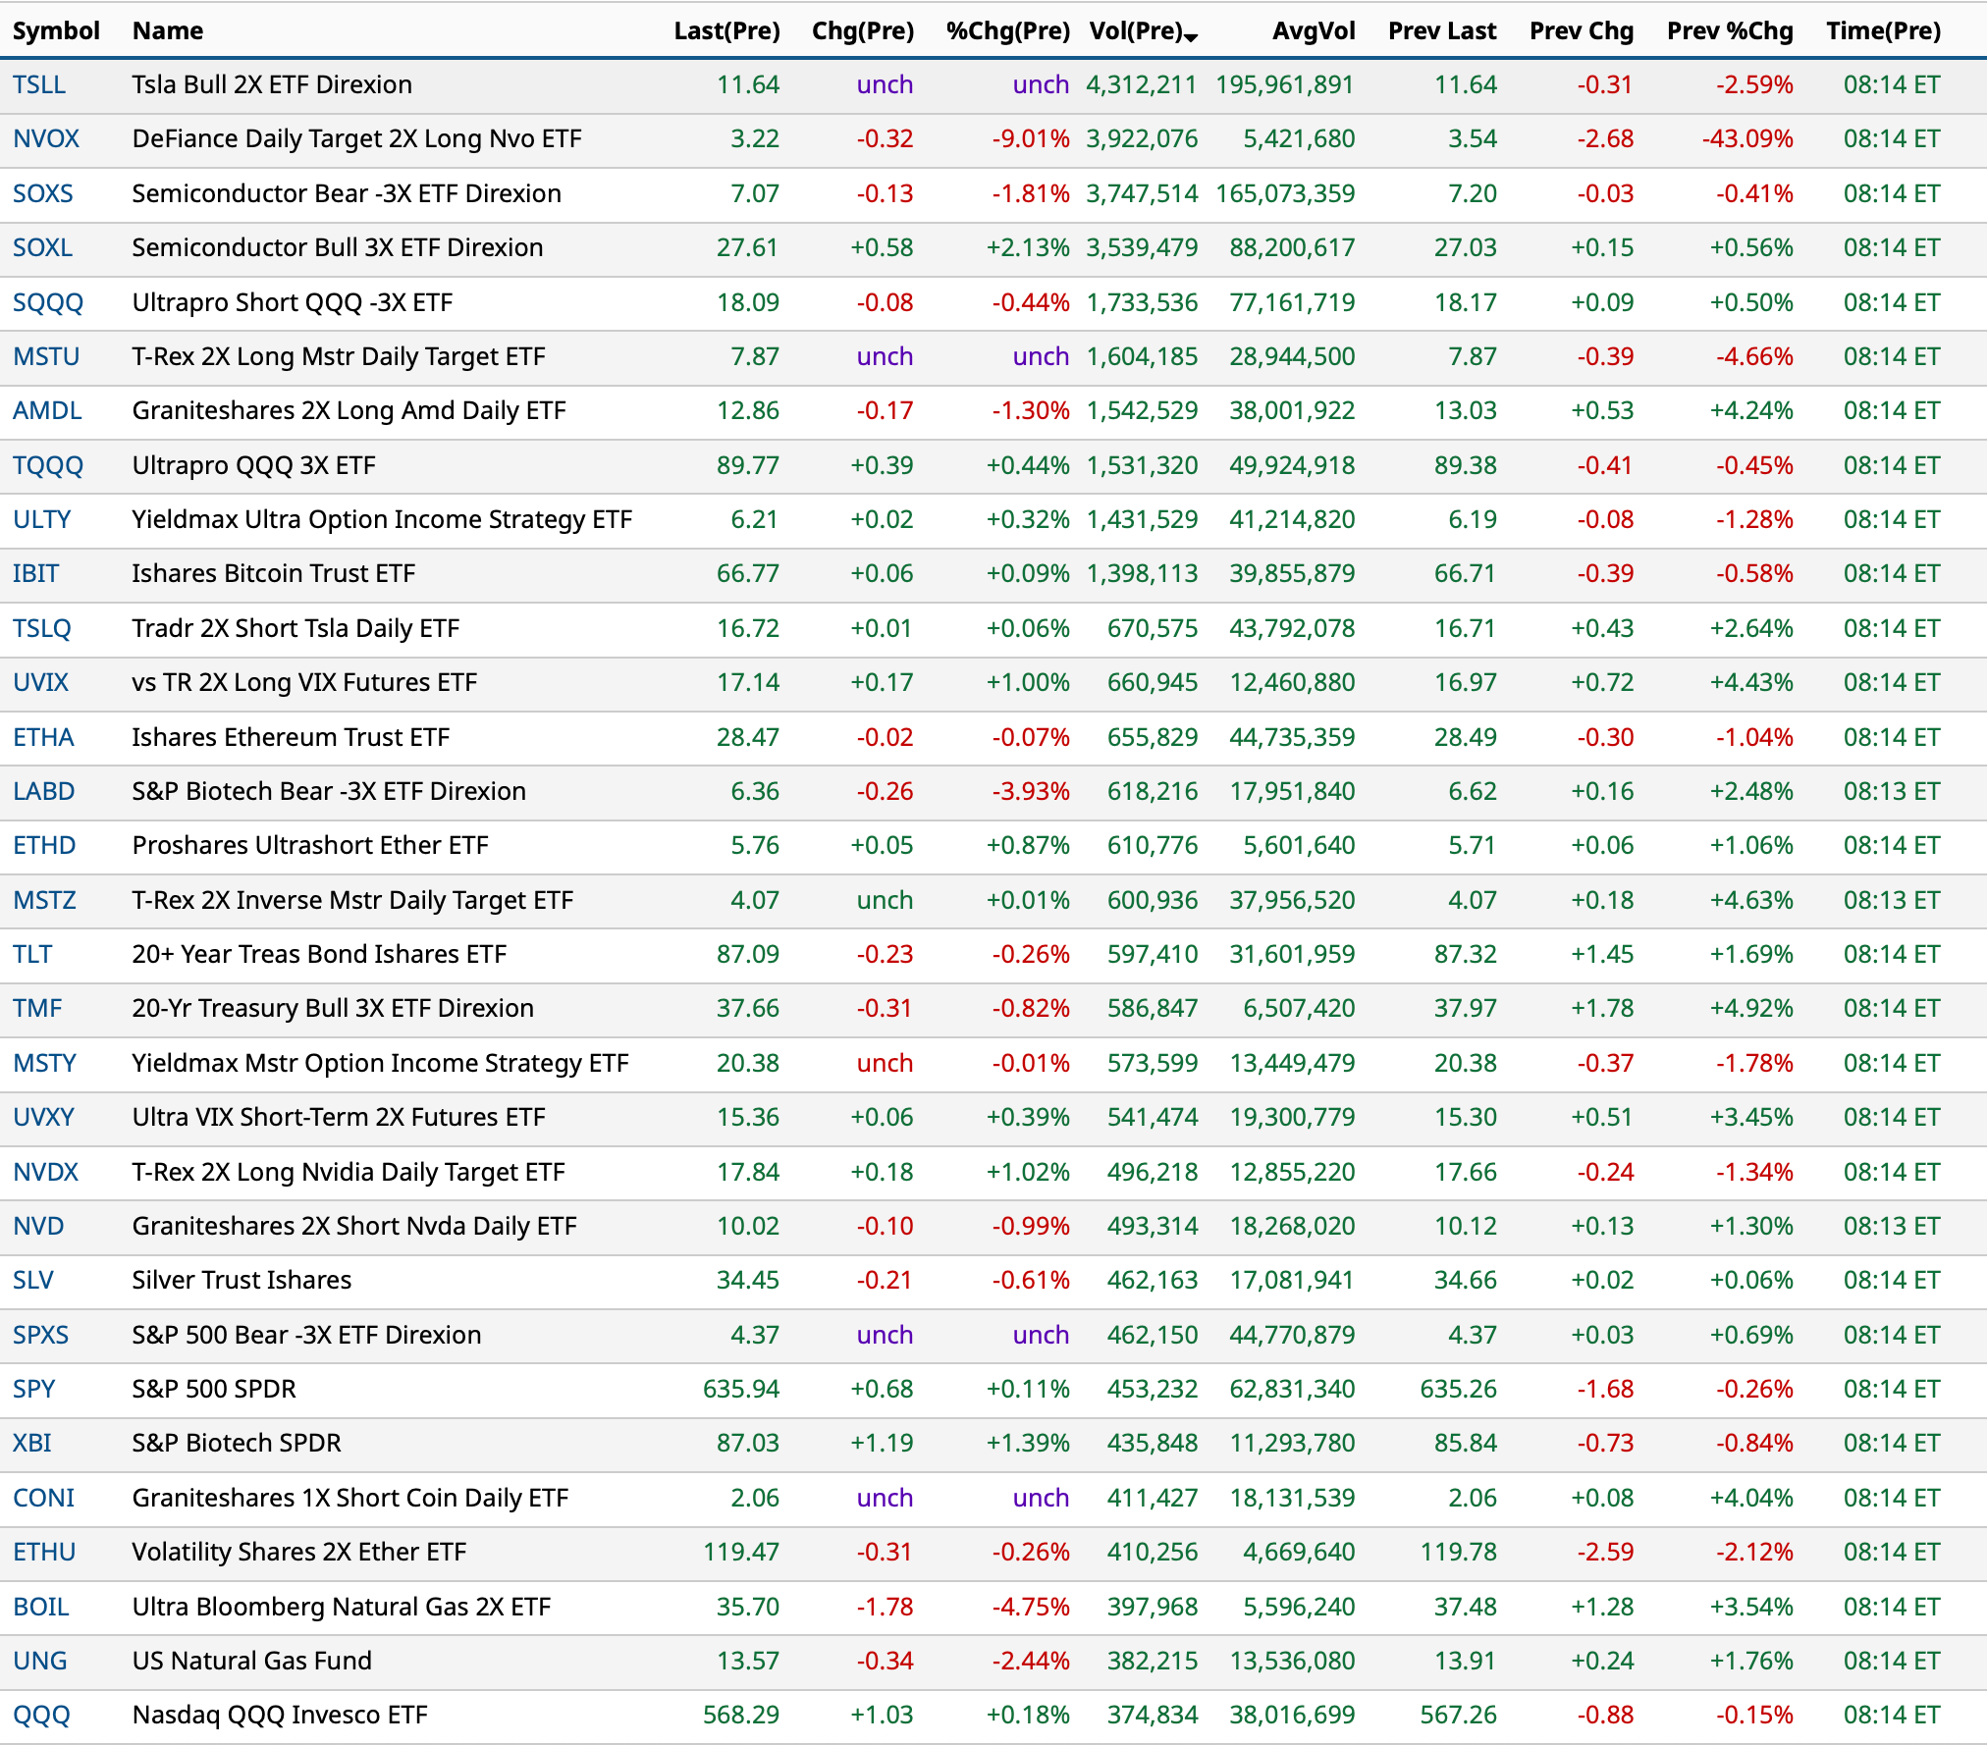Click the SPY symbol link
1987x1745 pixels.
point(34,1390)
